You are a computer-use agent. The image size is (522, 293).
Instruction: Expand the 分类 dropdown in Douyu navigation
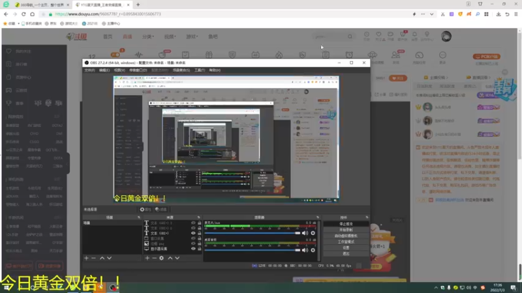tap(148, 36)
